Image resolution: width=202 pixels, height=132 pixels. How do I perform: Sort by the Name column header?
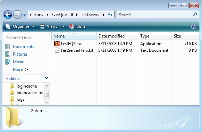(74, 36)
